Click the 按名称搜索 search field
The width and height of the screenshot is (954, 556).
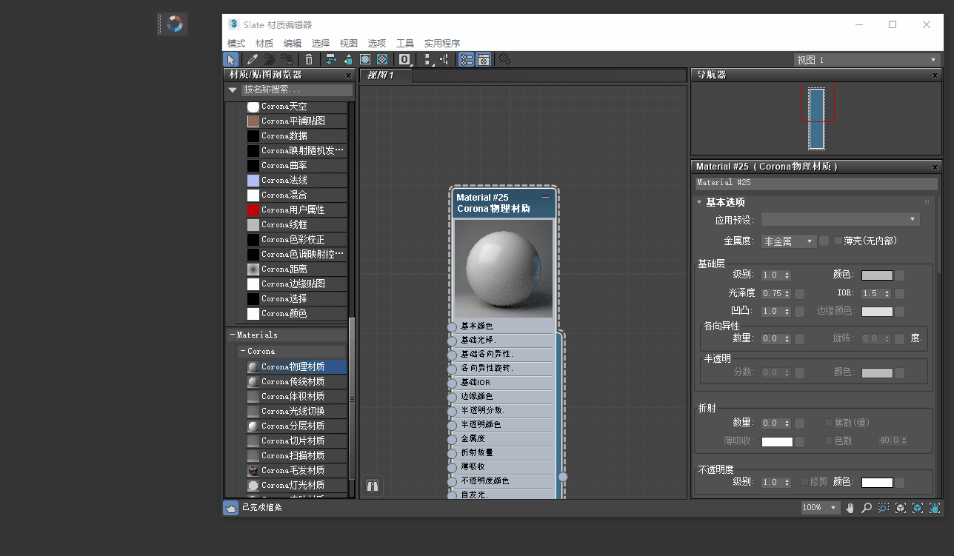tap(297, 90)
